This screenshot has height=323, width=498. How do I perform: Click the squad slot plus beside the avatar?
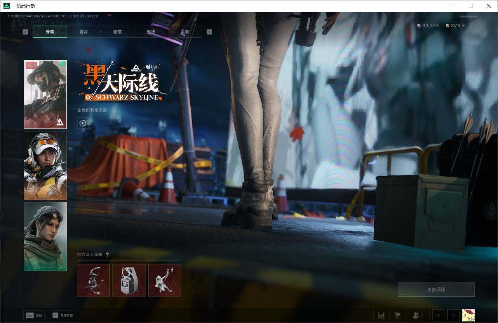pyautogui.click(x=453, y=315)
